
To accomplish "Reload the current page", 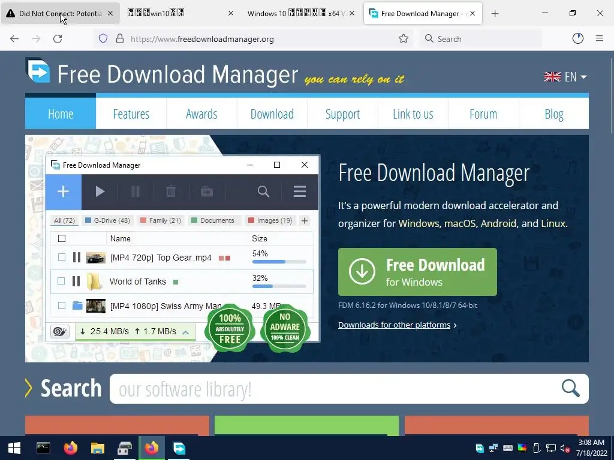I will pyautogui.click(x=58, y=39).
